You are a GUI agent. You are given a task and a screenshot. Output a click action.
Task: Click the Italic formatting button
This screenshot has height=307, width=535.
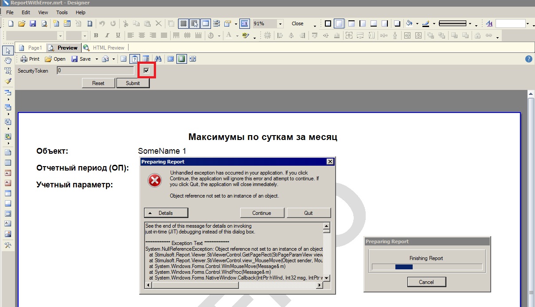coord(107,35)
